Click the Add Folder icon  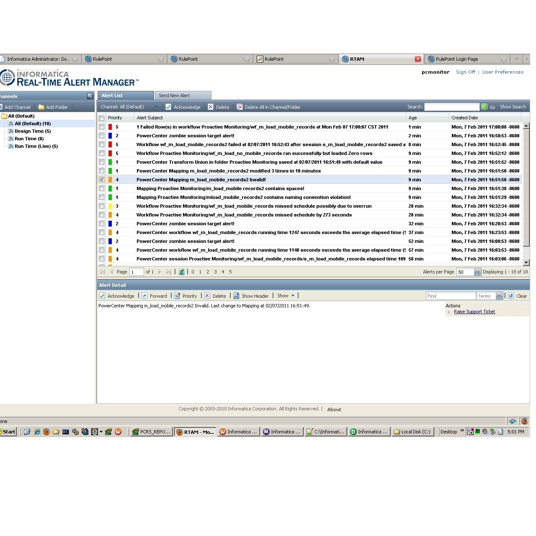(x=41, y=107)
